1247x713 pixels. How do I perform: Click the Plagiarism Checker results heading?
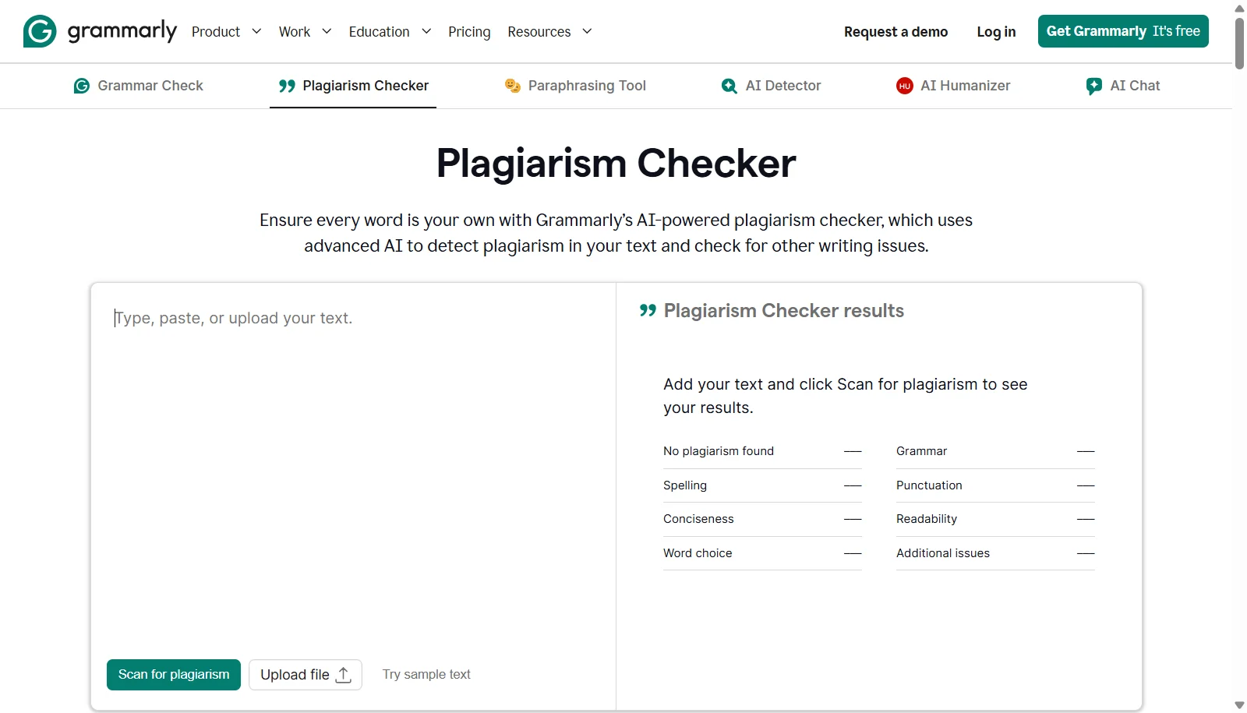click(784, 311)
